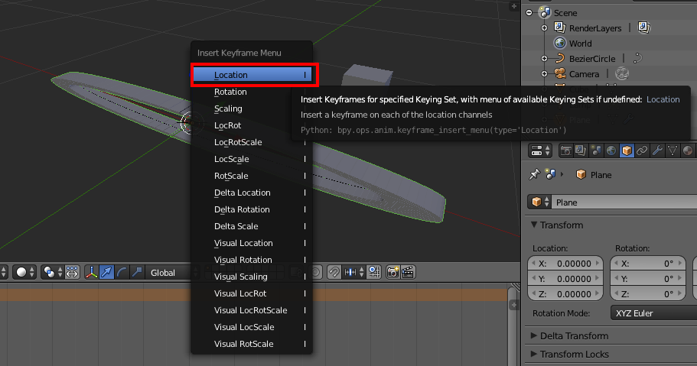Click the snap target grid icon
The width and height of the screenshot is (697, 366).
pyautogui.click(x=374, y=272)
